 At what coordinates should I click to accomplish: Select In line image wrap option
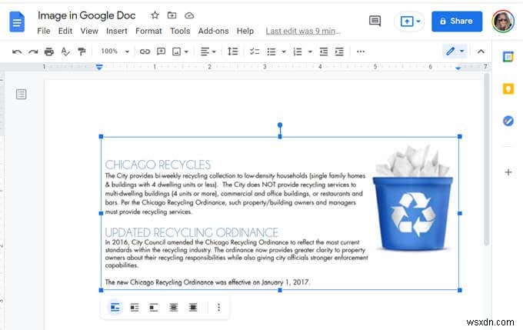pyautogui.click(x=115, y=308)
